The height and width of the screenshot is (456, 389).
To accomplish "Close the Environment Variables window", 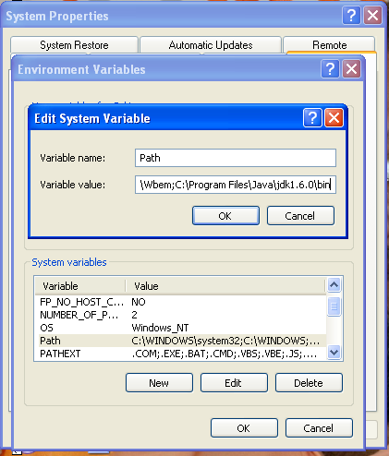I will (x=351, y=68).
